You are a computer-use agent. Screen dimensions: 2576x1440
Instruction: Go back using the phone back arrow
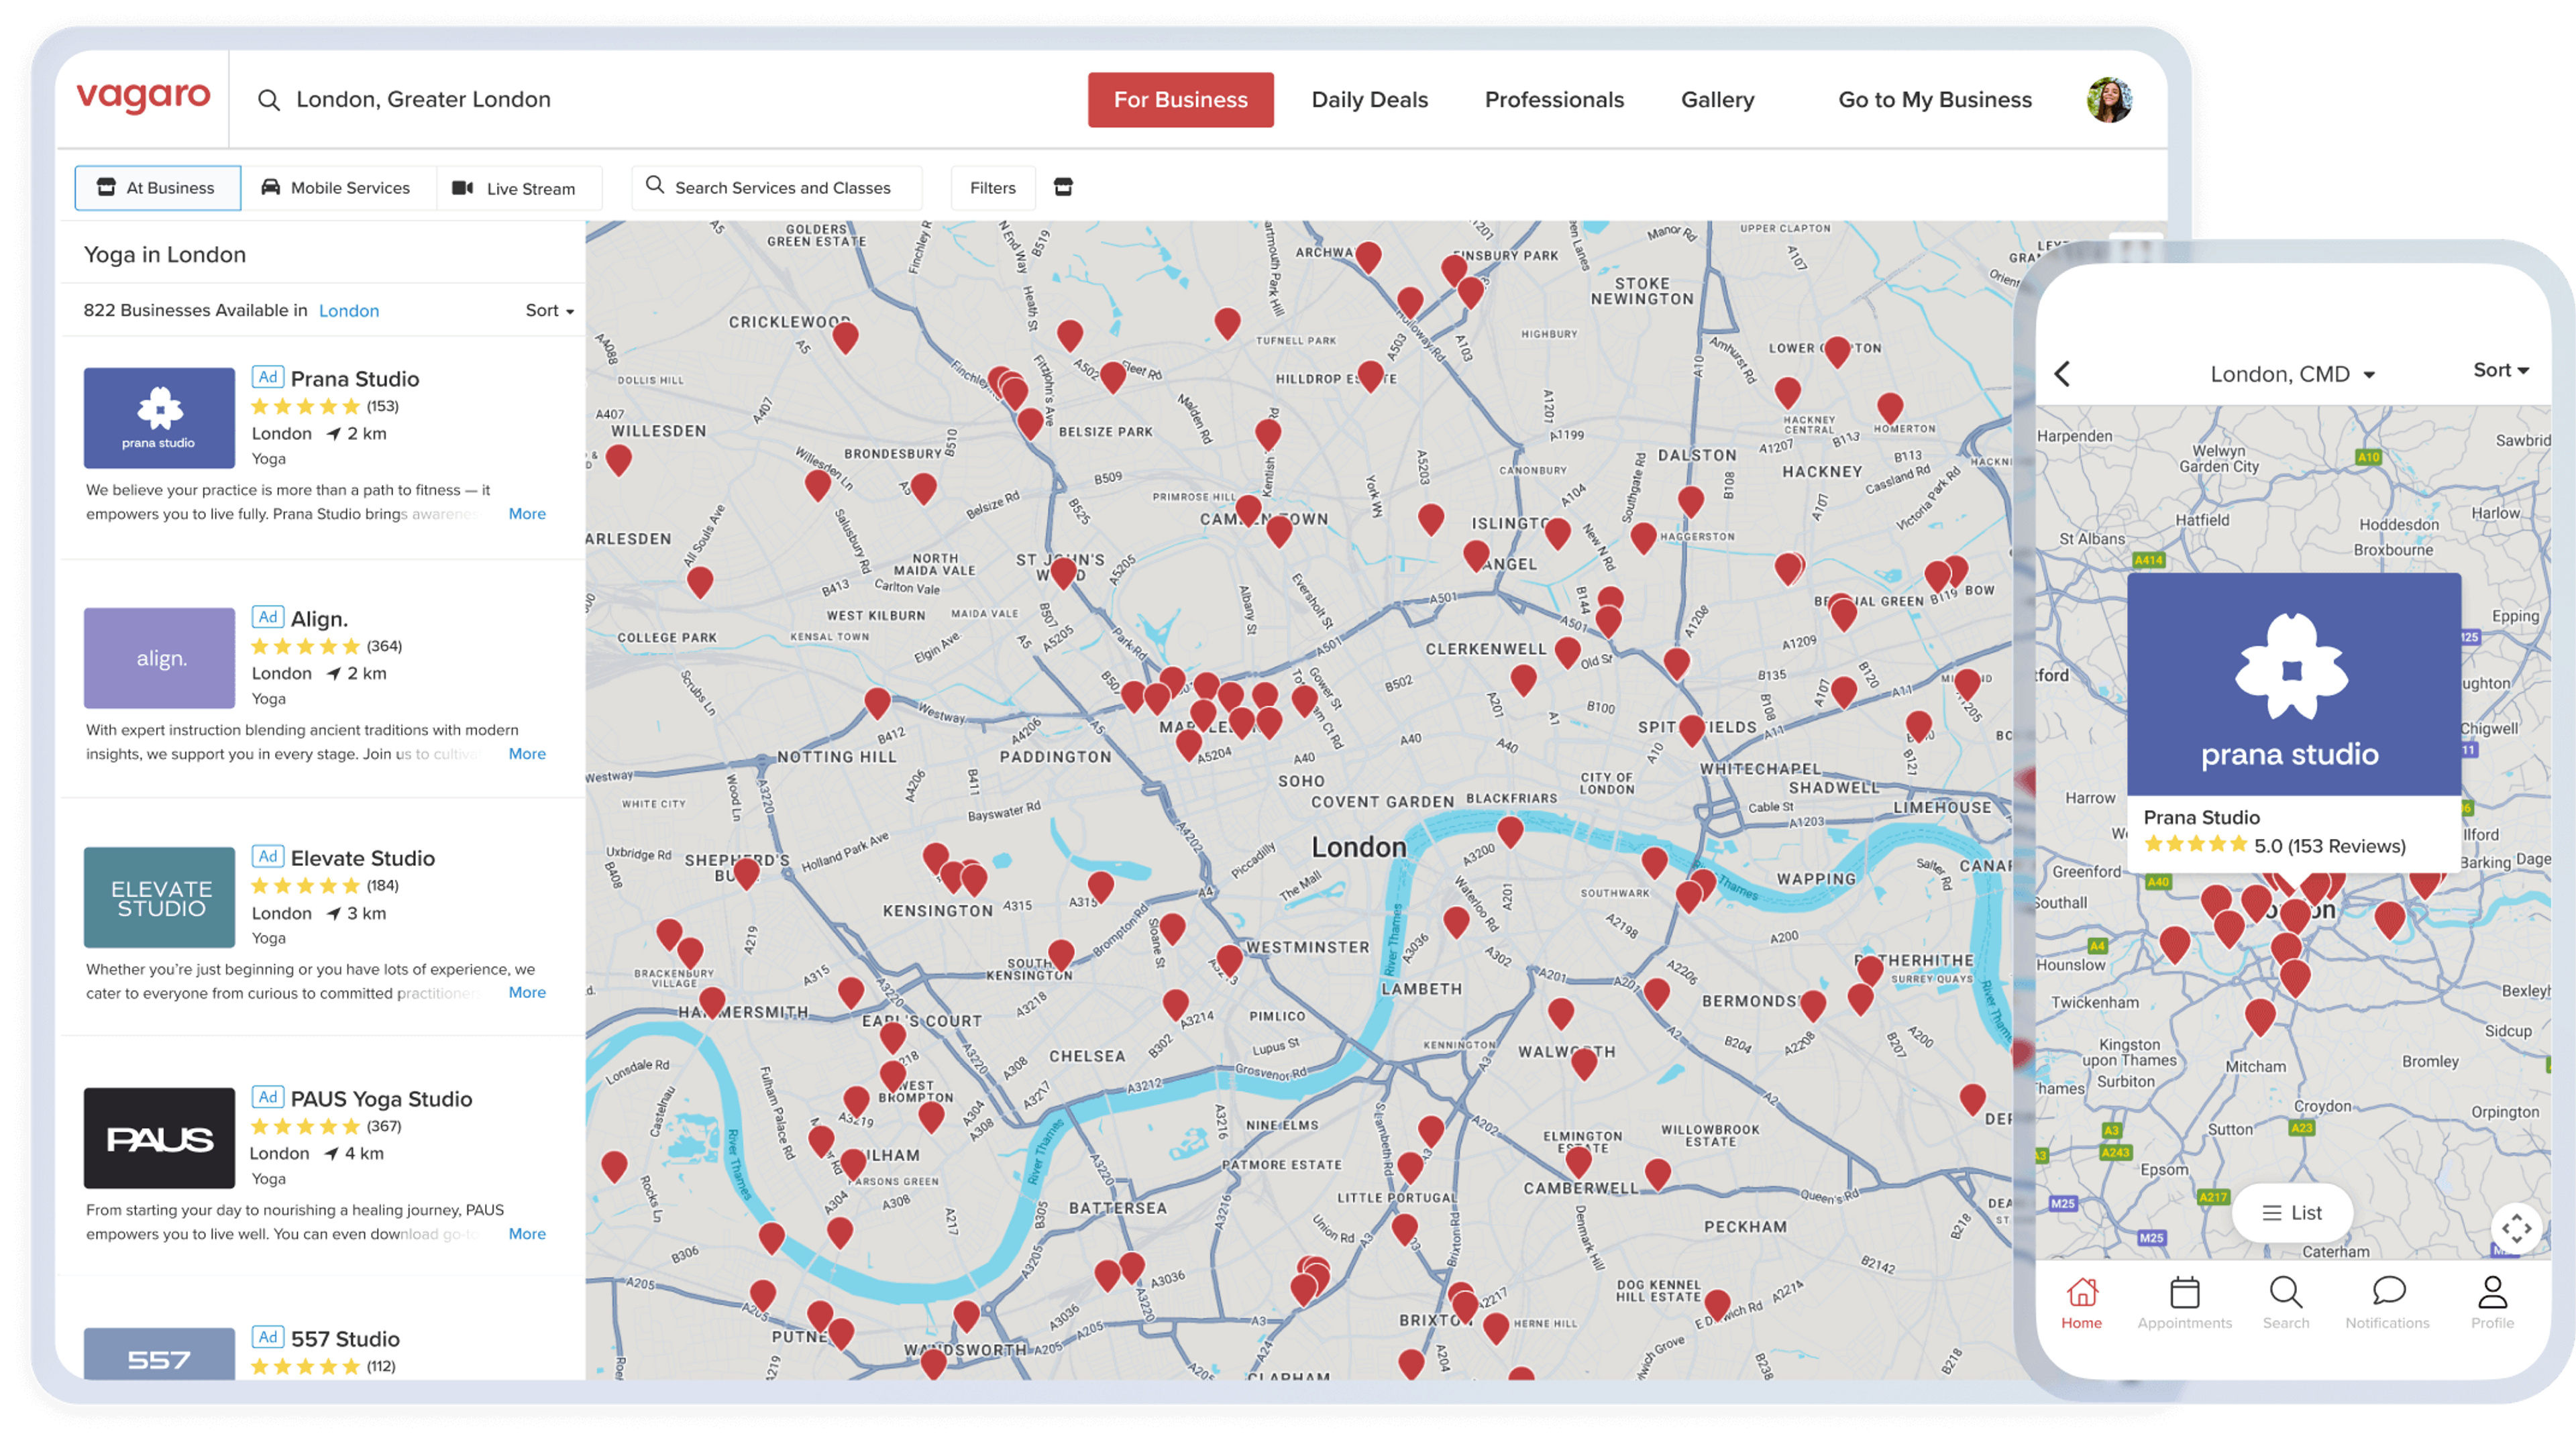tap(2062, 374)
